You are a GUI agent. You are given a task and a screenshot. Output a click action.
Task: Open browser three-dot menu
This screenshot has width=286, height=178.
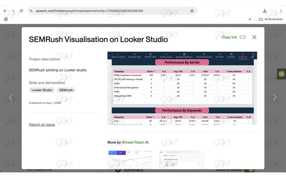pos(281,11)
